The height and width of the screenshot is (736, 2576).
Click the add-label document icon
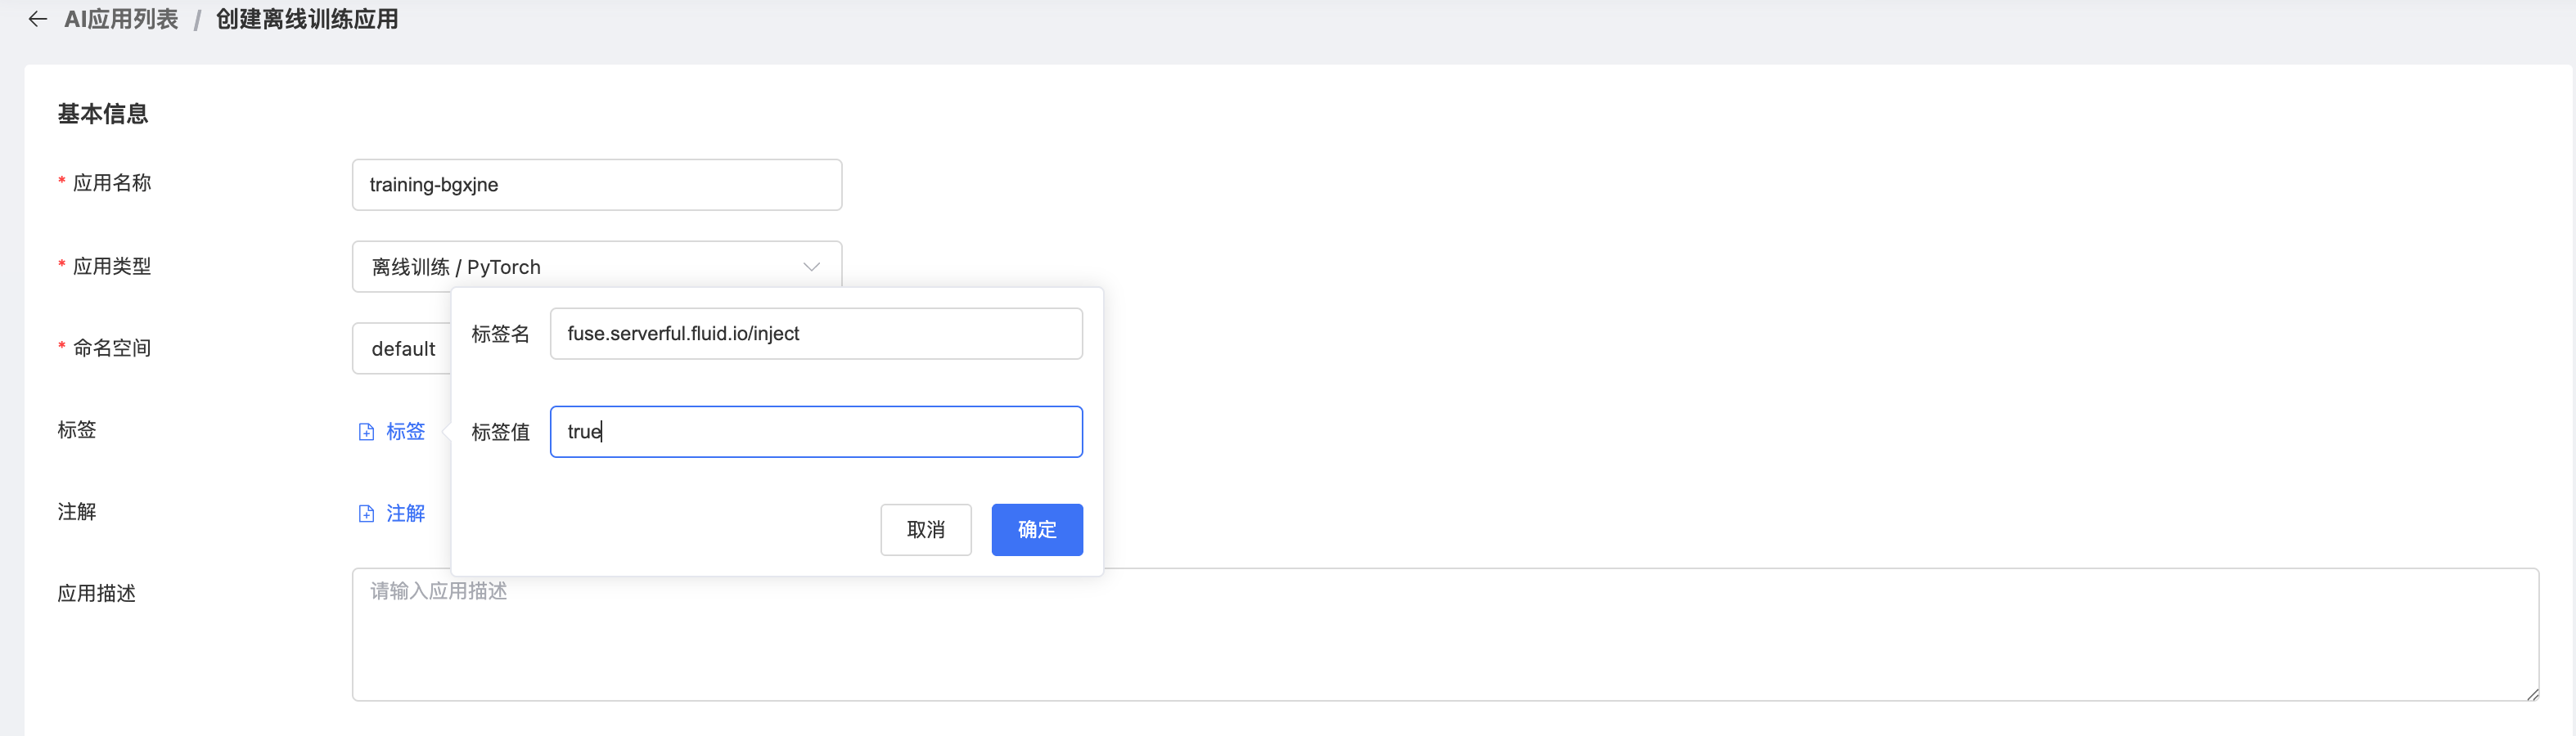367,432
